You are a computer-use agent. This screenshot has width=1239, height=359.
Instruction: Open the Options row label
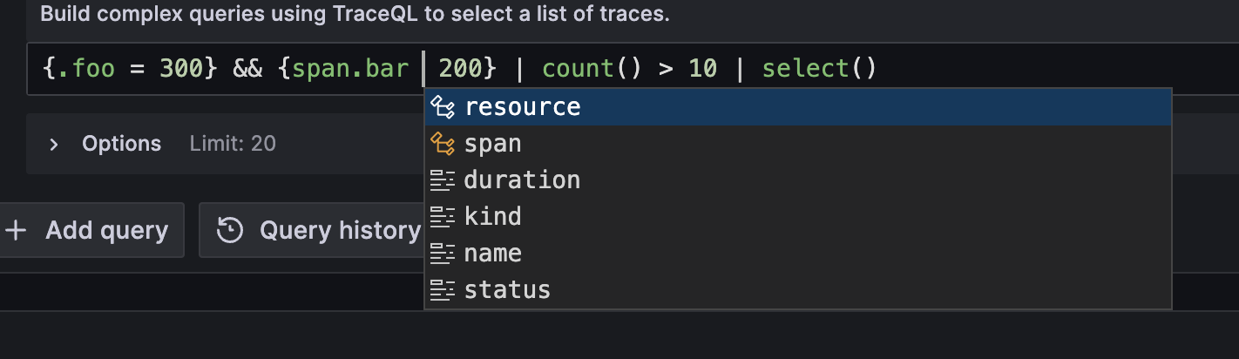pos(121,144)
